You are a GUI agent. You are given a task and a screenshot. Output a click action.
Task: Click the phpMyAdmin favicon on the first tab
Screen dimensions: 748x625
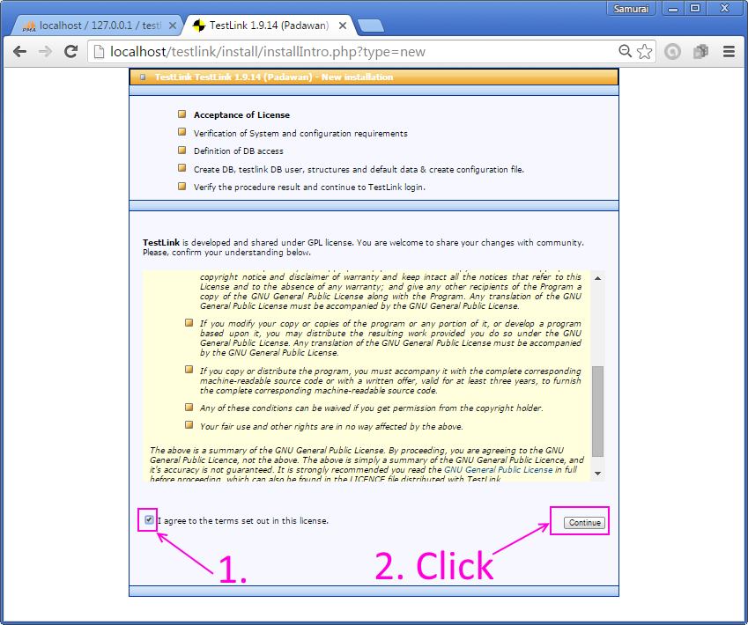(x=29, y=26)
